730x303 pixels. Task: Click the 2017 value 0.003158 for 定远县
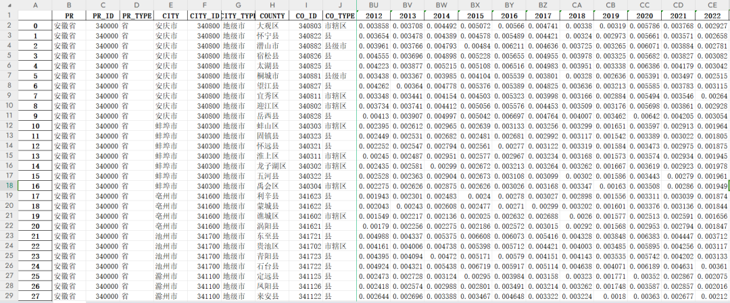(x=543, y=275)
